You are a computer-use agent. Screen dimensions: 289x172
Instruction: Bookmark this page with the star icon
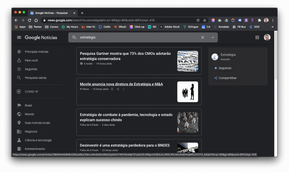pyautogui.click(x=205, y=20)
